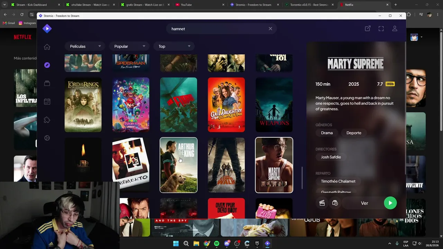Open Discord from the taskbar
The image size is (443, 249).
point(227,243)
